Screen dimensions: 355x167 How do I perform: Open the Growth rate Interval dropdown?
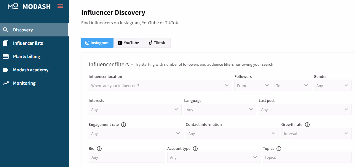tap(316, 134)
